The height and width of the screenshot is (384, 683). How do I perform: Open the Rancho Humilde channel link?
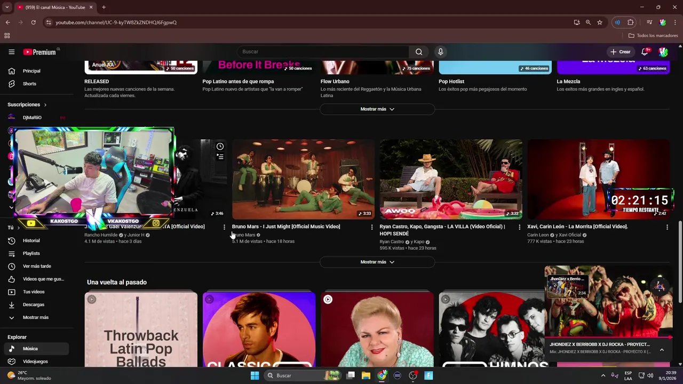click(x=101, y=235)
